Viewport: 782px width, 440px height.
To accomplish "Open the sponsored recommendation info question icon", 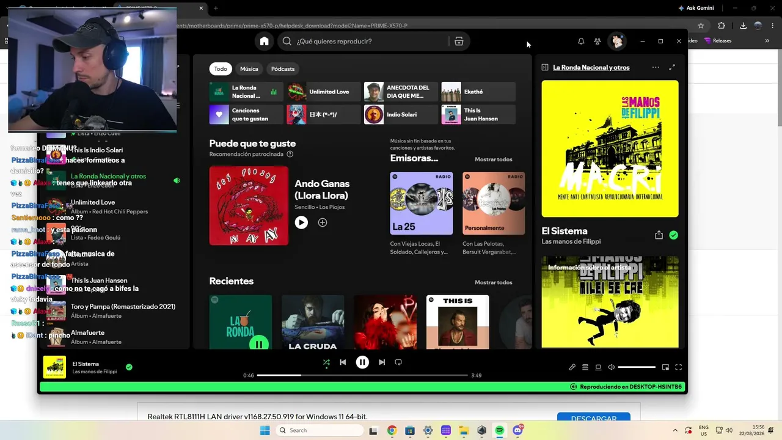I will pyautogui.click(x=290, y=154).
